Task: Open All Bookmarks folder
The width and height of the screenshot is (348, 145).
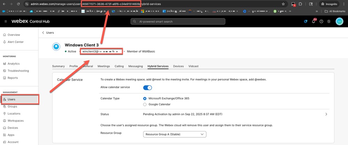Action: [335, 11]
